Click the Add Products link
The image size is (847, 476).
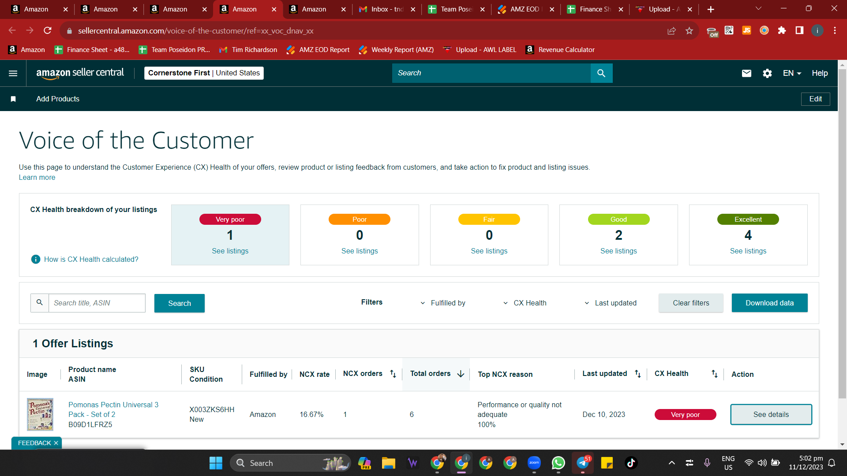(x=58, y=99)
